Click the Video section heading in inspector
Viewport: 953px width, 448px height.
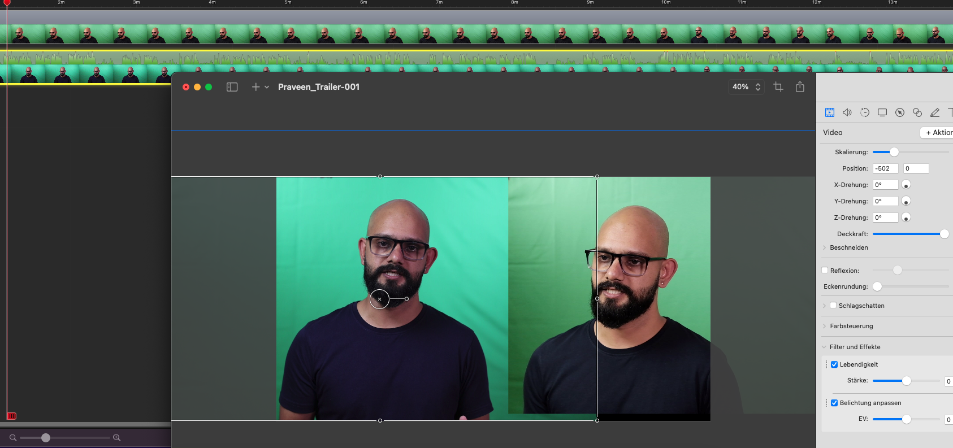[833, 132]
